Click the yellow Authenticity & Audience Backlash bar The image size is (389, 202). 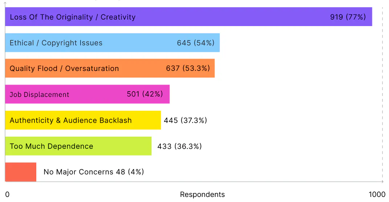[83, 120]
